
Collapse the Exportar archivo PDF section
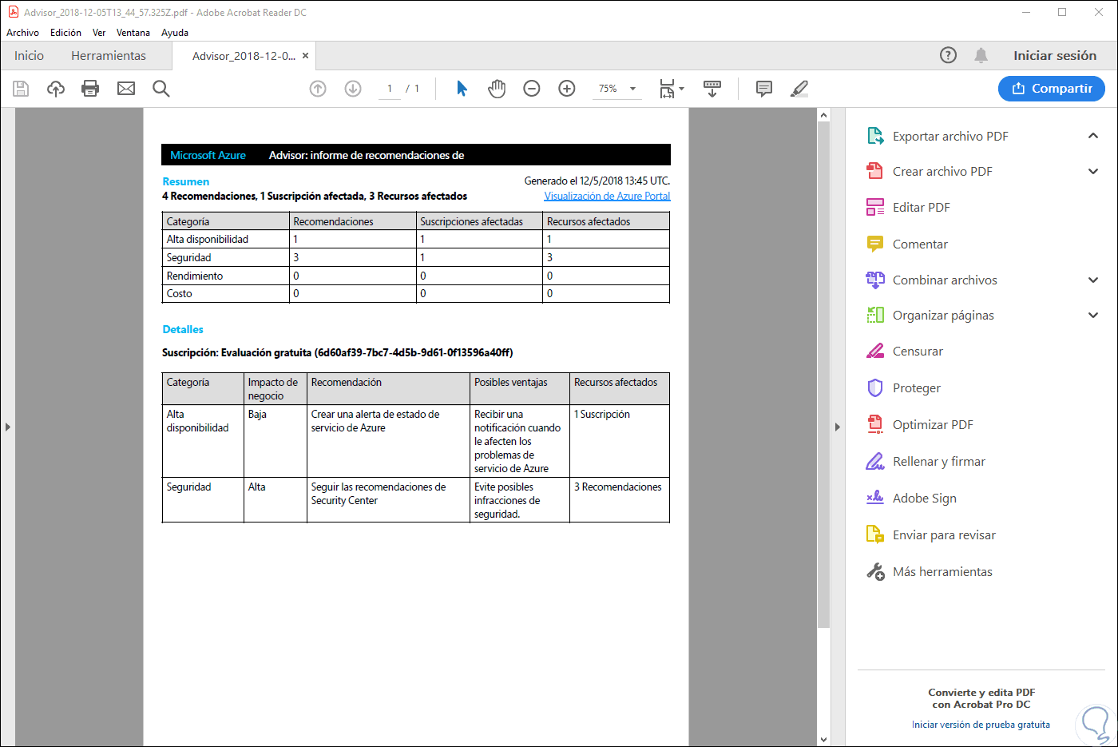pyautogui.click(x=1093, y=136)
